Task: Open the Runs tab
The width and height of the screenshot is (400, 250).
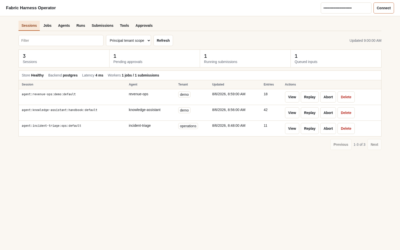Action: coord(81,25)
